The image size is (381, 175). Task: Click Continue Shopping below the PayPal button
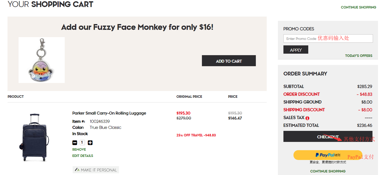pos(328,171)
